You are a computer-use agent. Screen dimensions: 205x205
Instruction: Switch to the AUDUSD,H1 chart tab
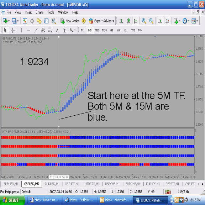click(x=52, y=184)
